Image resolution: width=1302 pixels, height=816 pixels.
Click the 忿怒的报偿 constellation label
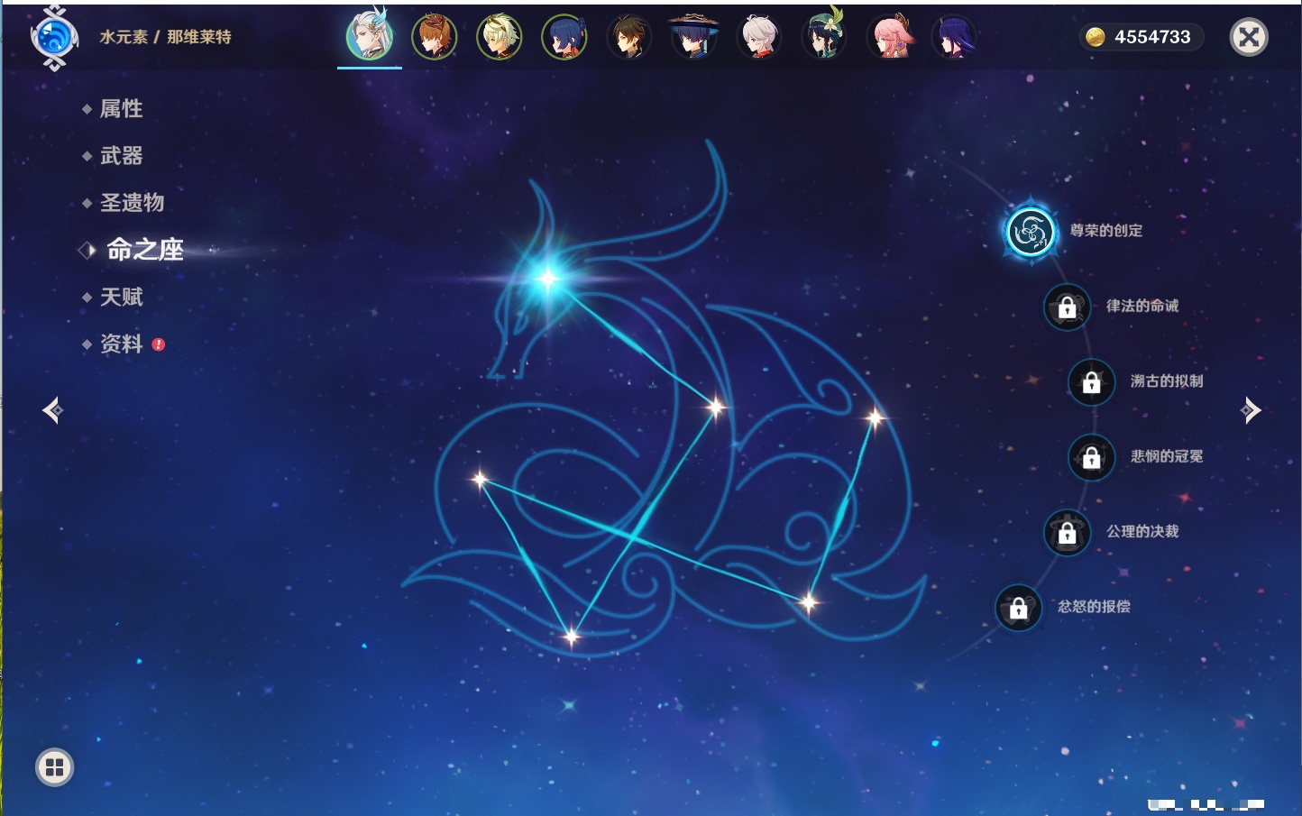(1094, 607)
